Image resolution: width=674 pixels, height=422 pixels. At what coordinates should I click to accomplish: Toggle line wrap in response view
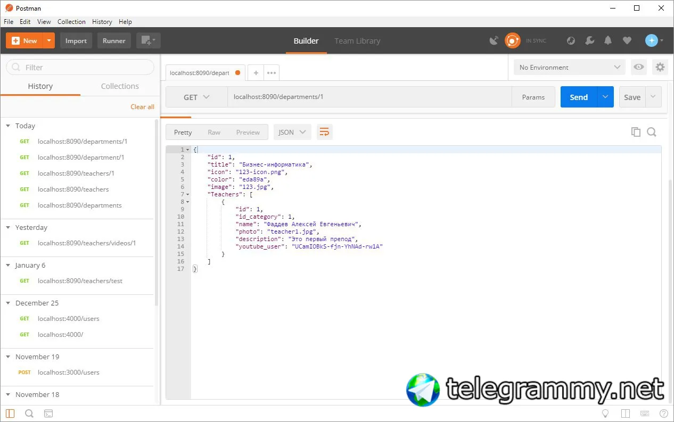tap(325, 132)
